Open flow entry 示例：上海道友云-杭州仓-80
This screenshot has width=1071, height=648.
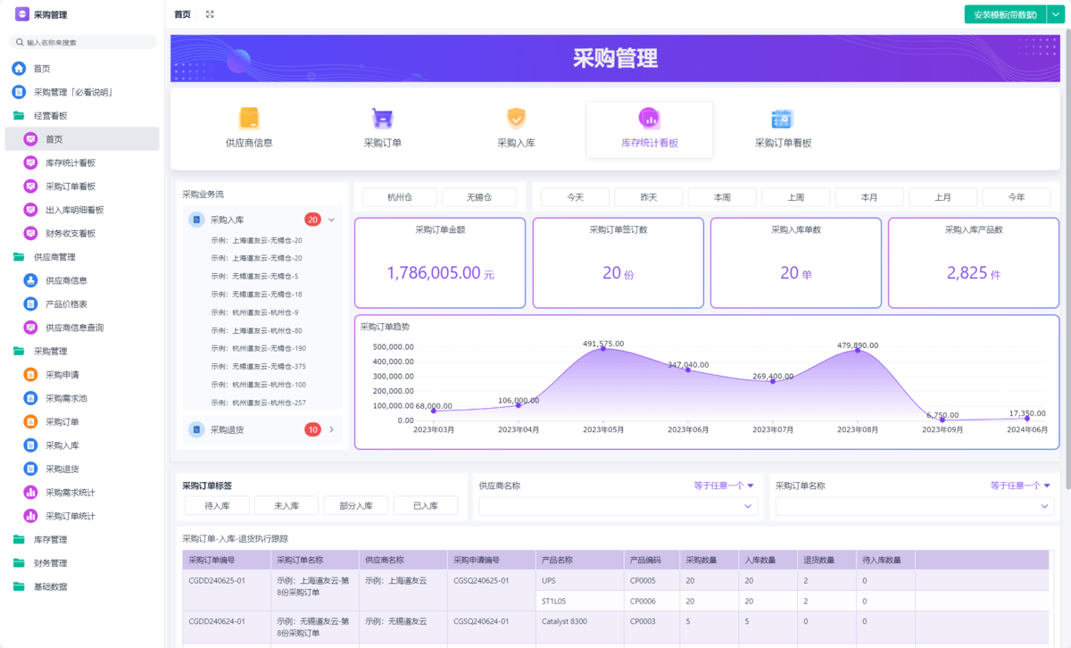pos(255,331)
